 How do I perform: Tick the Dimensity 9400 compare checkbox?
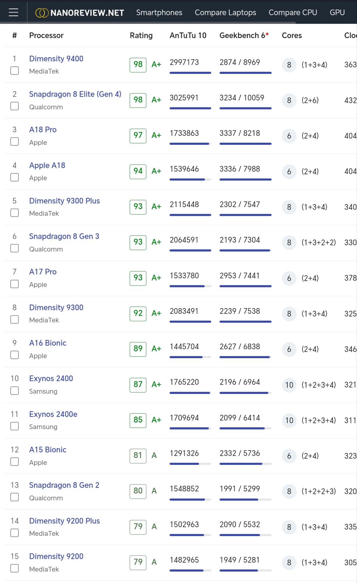15,71
